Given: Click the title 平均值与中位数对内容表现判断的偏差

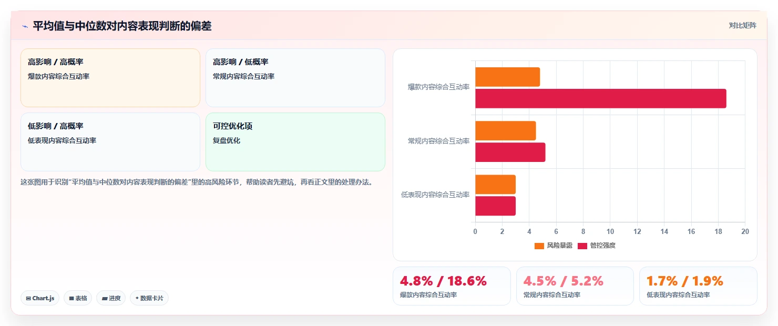Looking at the screenshot, I should click(x=122, y=26).
